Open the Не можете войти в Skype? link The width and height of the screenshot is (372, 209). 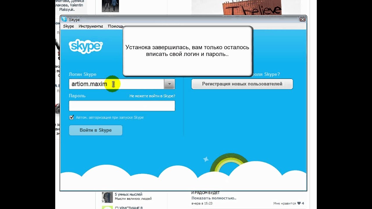point(152,96)
